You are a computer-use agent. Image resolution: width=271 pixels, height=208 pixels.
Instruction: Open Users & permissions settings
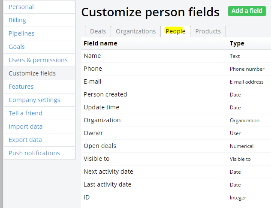click(x=39, y=60)
